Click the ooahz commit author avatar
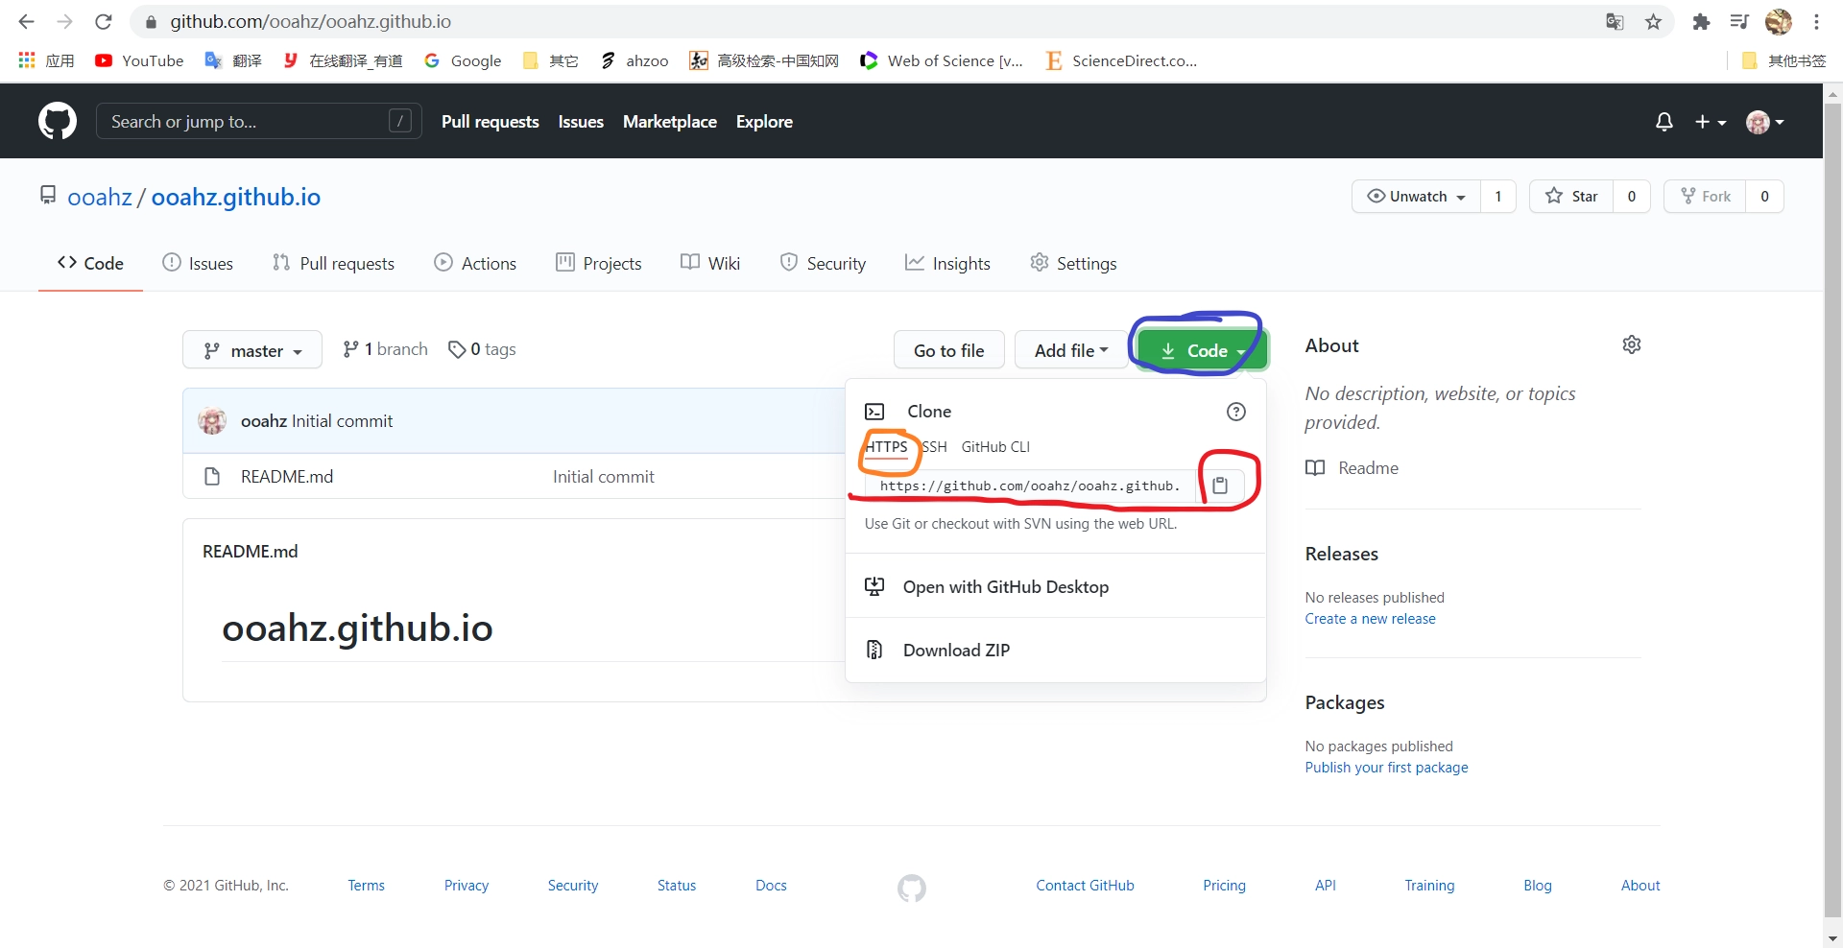This screenshot has width=1843, height=948. click(212, 421)
